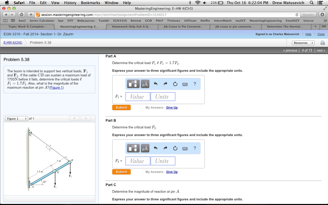
Task: Open the keyboard shortcuts icon in Part B
Action: 185,148
